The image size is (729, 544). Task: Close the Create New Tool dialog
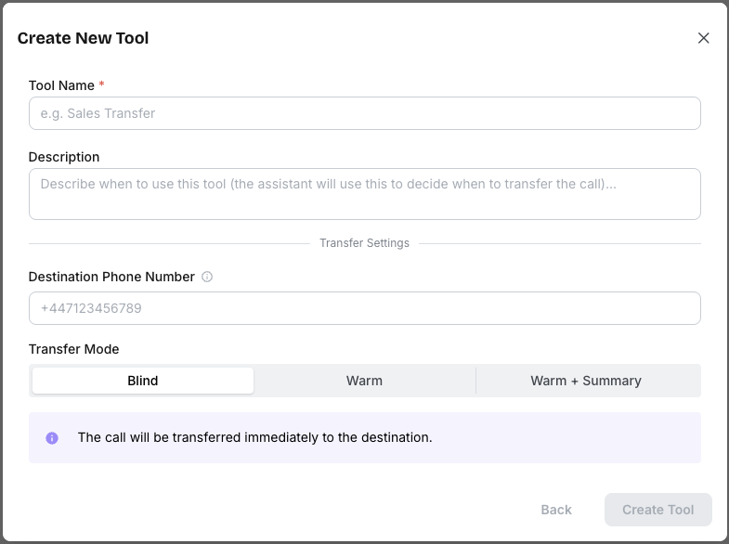[703, 38]
